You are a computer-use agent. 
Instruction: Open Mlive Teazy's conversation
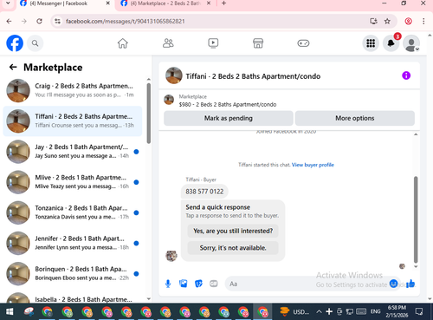(74, 182)
